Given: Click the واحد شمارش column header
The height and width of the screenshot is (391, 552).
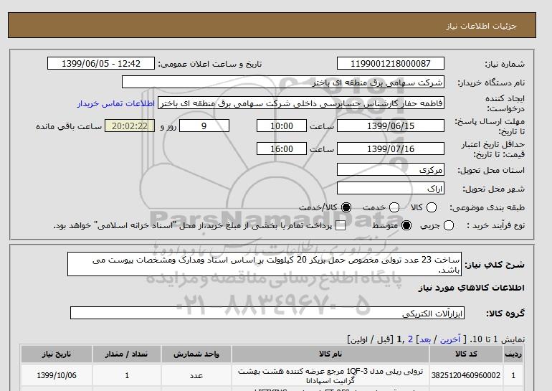Looking at the screenshot, I should point(196,354).
